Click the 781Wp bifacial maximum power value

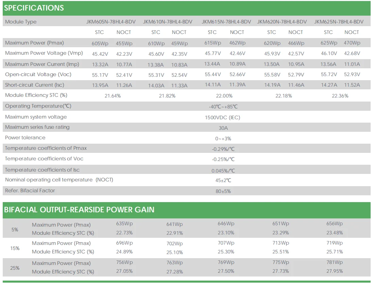pos(334,262)
